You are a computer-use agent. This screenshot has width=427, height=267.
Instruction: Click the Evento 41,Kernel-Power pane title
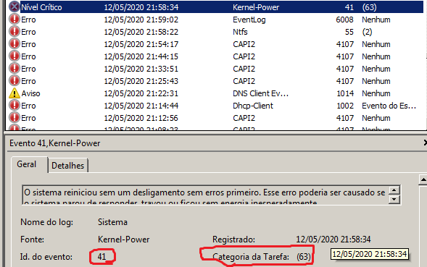55,143
